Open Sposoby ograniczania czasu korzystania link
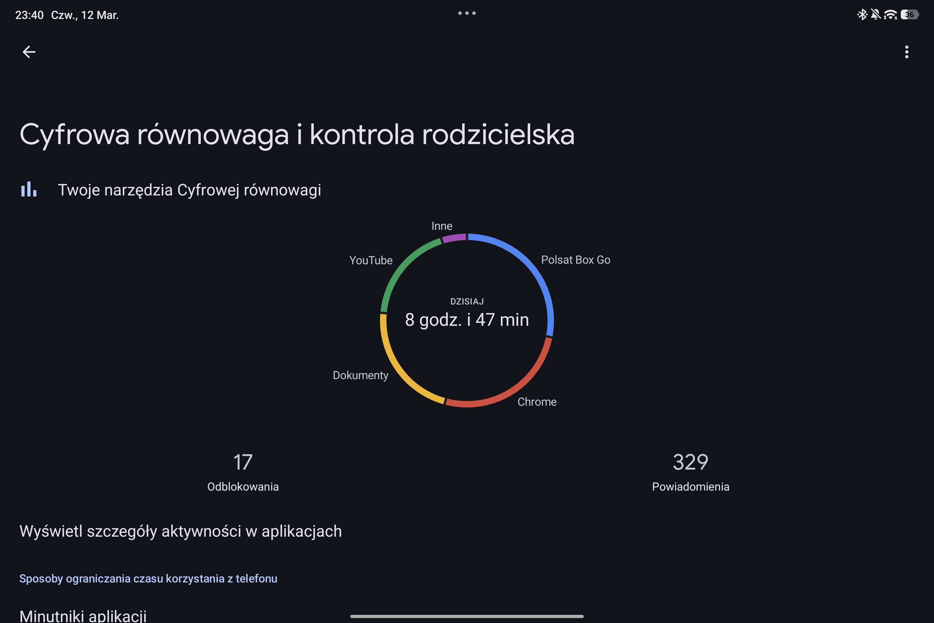Image resolution: width=934 pixels, height=623 pixels. click(x=148, y=578)
